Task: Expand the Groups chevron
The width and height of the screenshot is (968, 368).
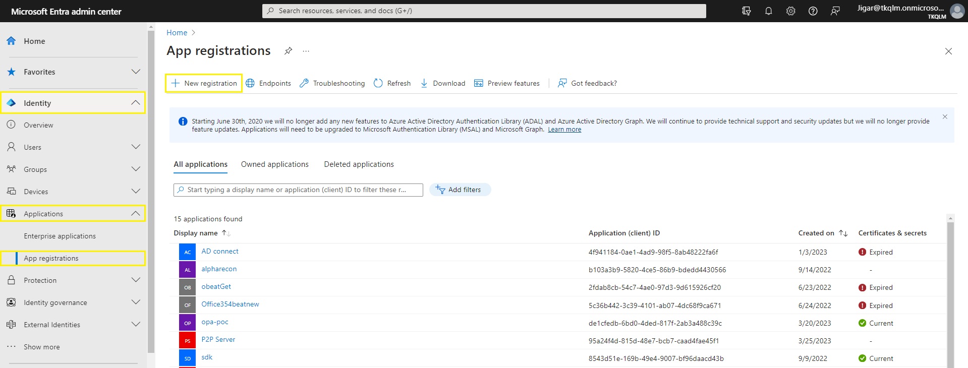Action: (136, 169)
